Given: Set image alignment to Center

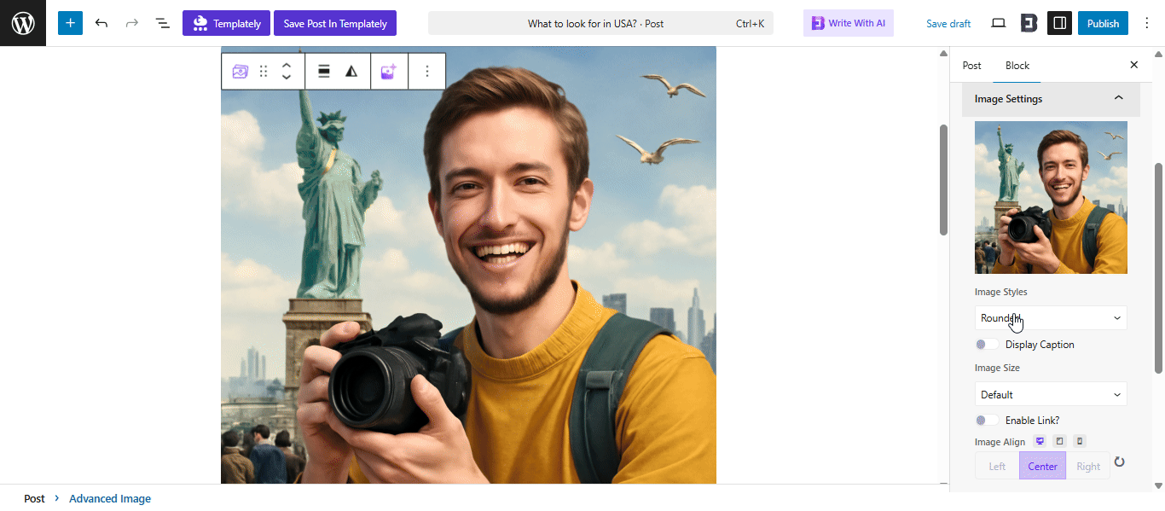Looking at the screenshot, I should pyautogui.click(x=1042, y=466).
